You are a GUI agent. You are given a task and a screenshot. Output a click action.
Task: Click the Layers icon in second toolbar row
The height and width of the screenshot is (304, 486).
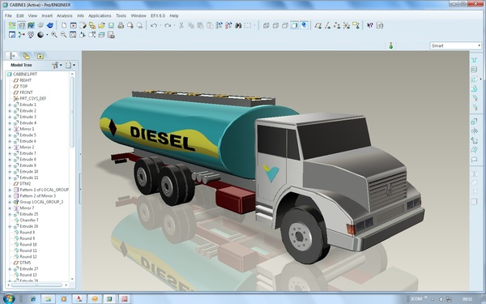click(101, 35)
